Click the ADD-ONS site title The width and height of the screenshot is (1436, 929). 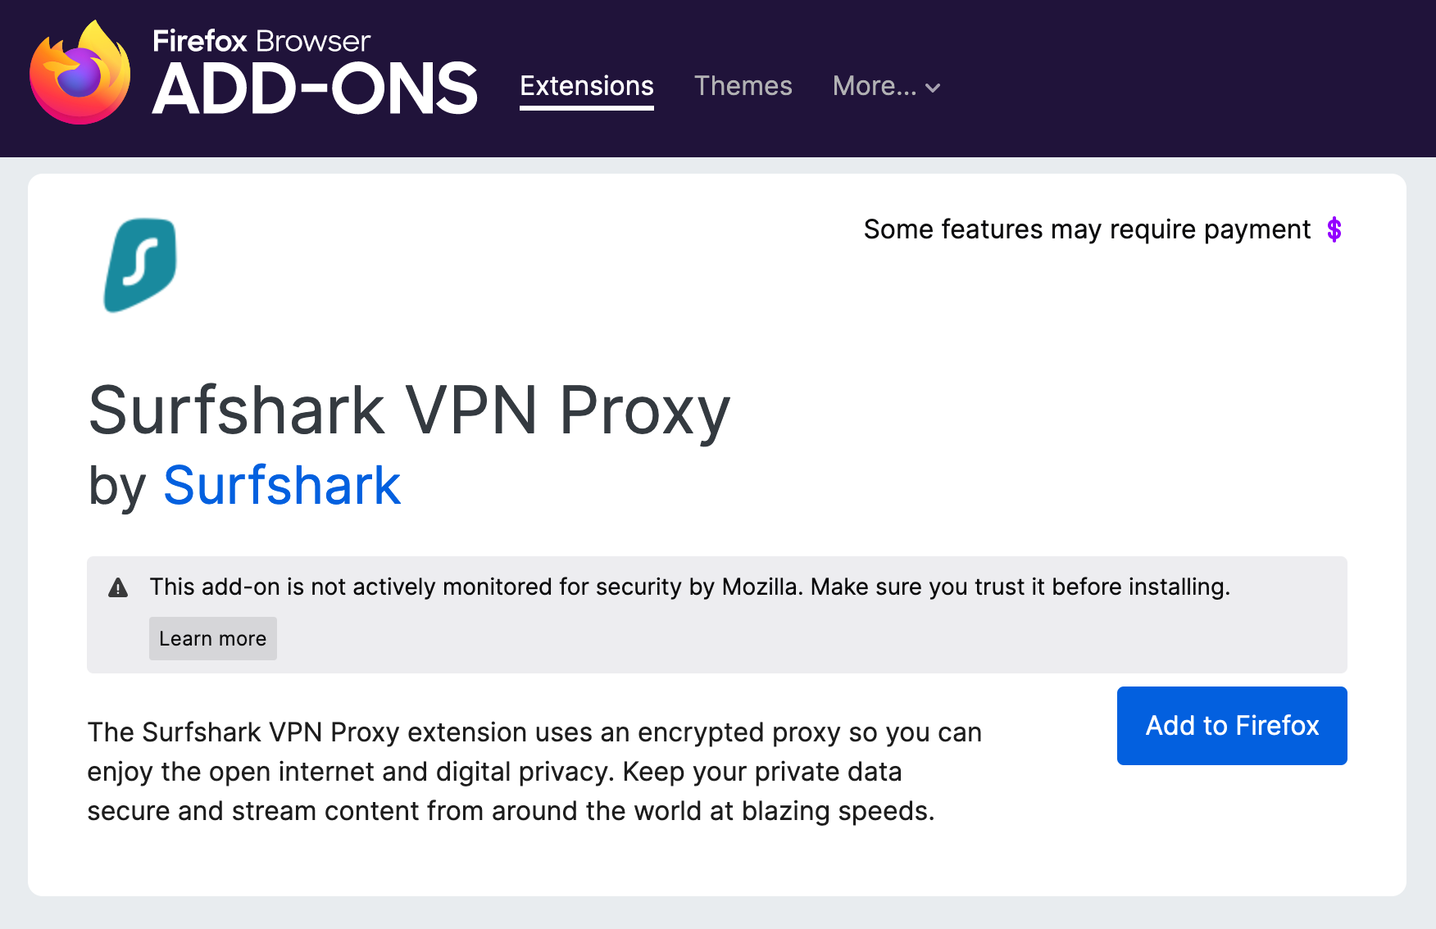pyautogui.click(x=315, y=89)
